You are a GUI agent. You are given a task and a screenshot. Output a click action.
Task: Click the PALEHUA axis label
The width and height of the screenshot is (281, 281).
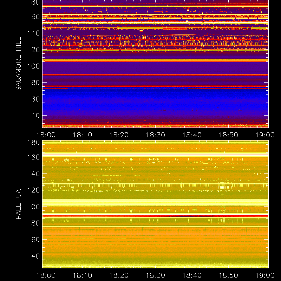pyautogui.click(x=18, y=204)
